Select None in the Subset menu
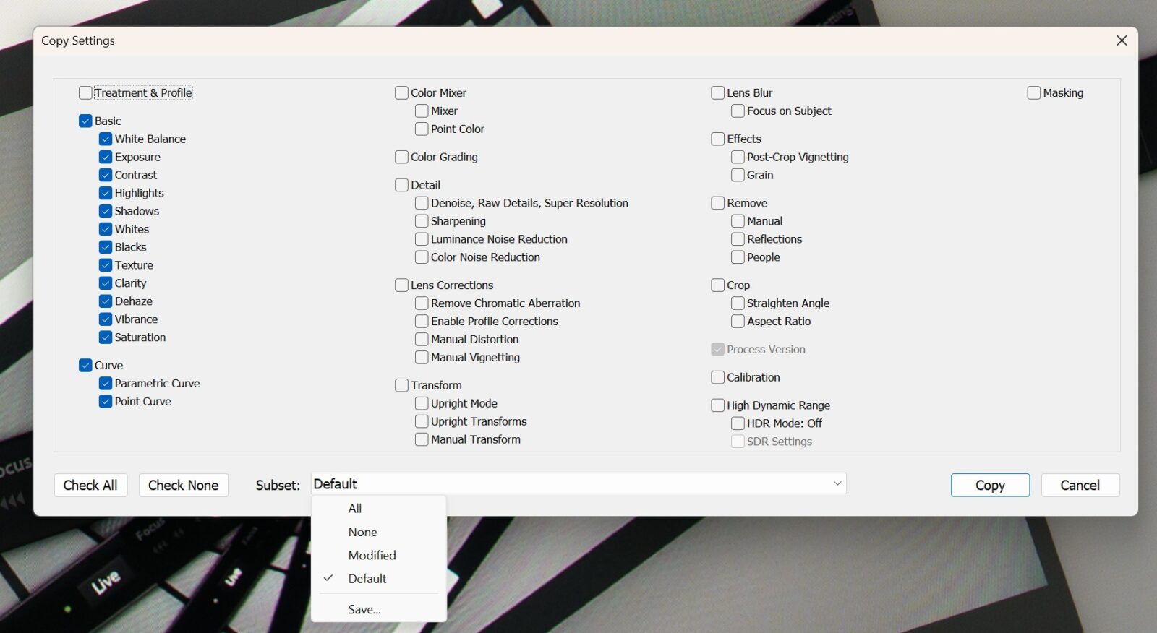 (x=362, y=532)
